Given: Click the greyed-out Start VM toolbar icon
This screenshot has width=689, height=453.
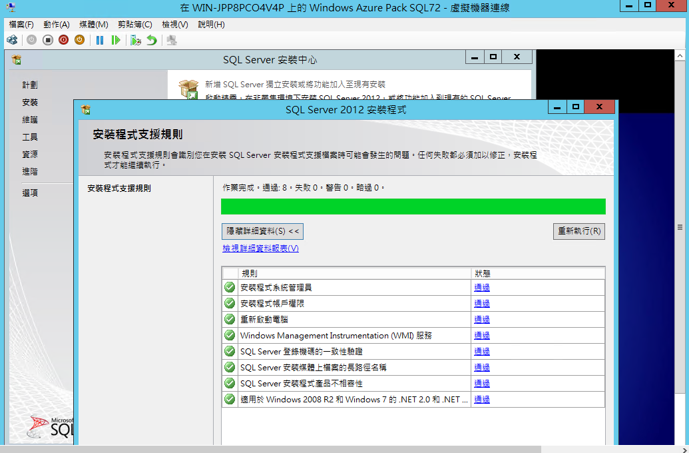Looking at the screenshot, I should pos(32,41).
